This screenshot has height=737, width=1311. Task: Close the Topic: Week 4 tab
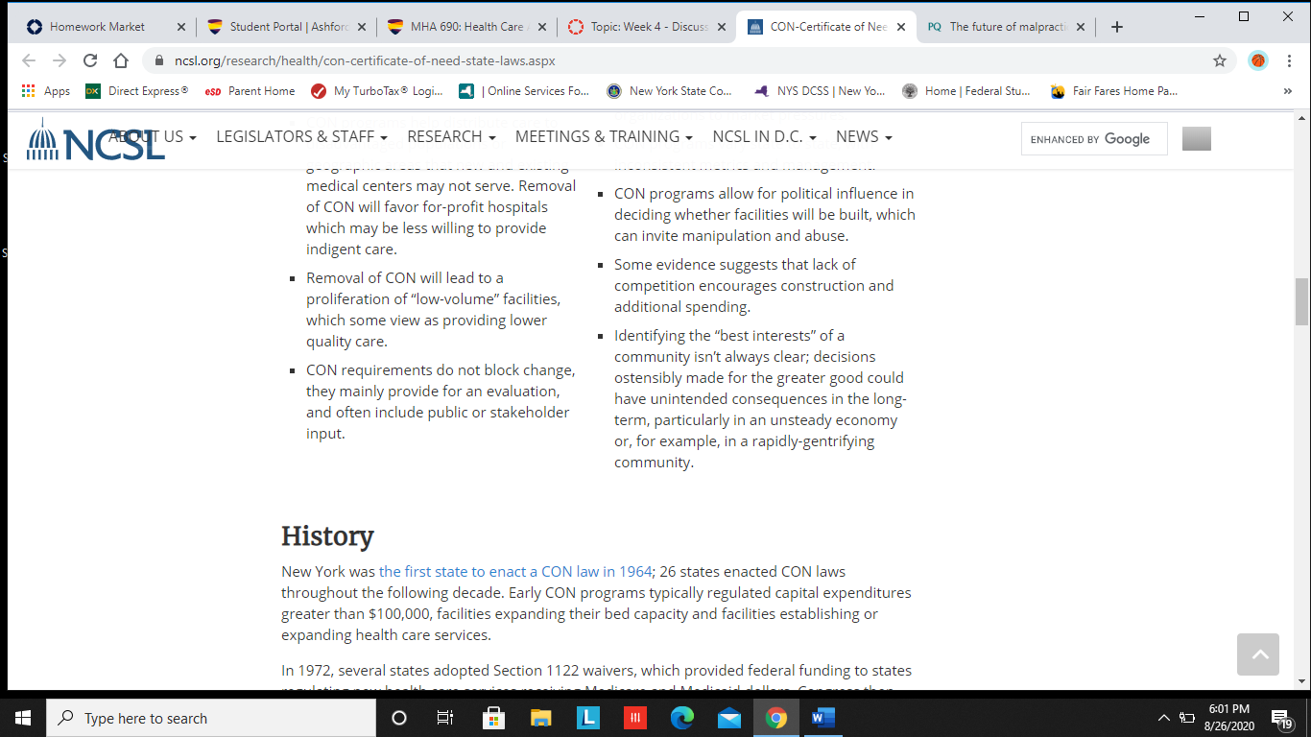click(x=721, y=27)
